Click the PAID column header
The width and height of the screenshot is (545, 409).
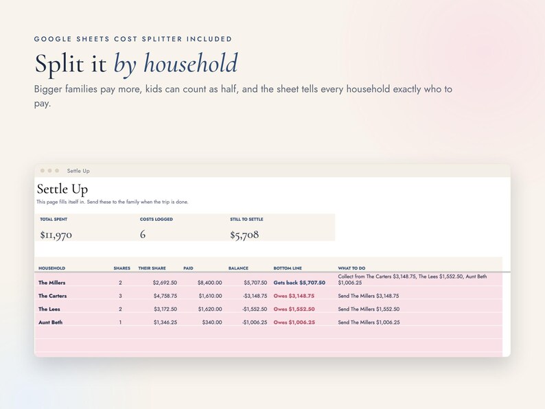[188, 268]
